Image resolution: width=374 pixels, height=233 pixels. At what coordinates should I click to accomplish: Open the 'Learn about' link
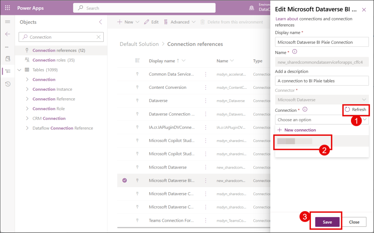click(287, 19)
